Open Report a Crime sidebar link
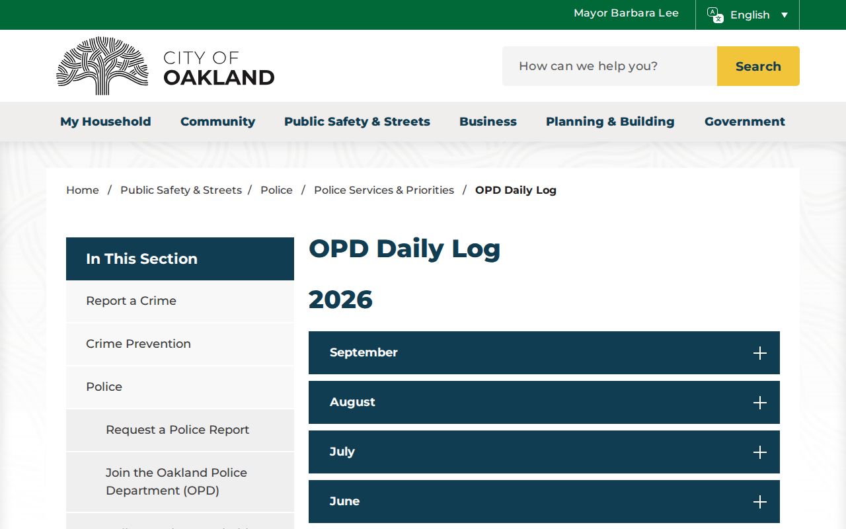 coord(180,301)
